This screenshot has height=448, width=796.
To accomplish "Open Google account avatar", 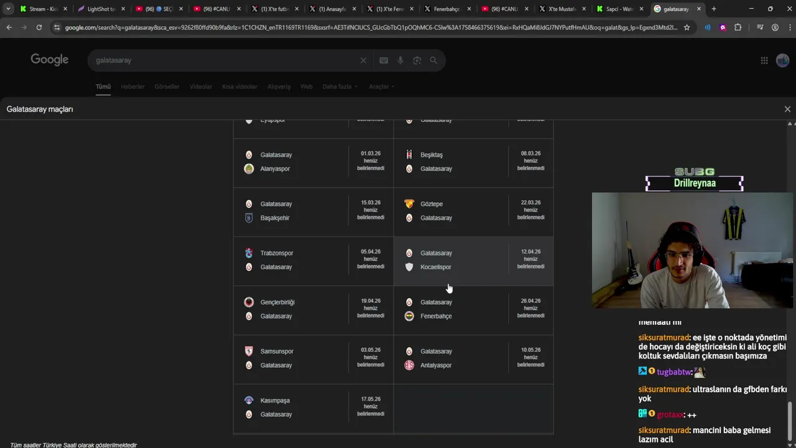I will pos(783,60).
